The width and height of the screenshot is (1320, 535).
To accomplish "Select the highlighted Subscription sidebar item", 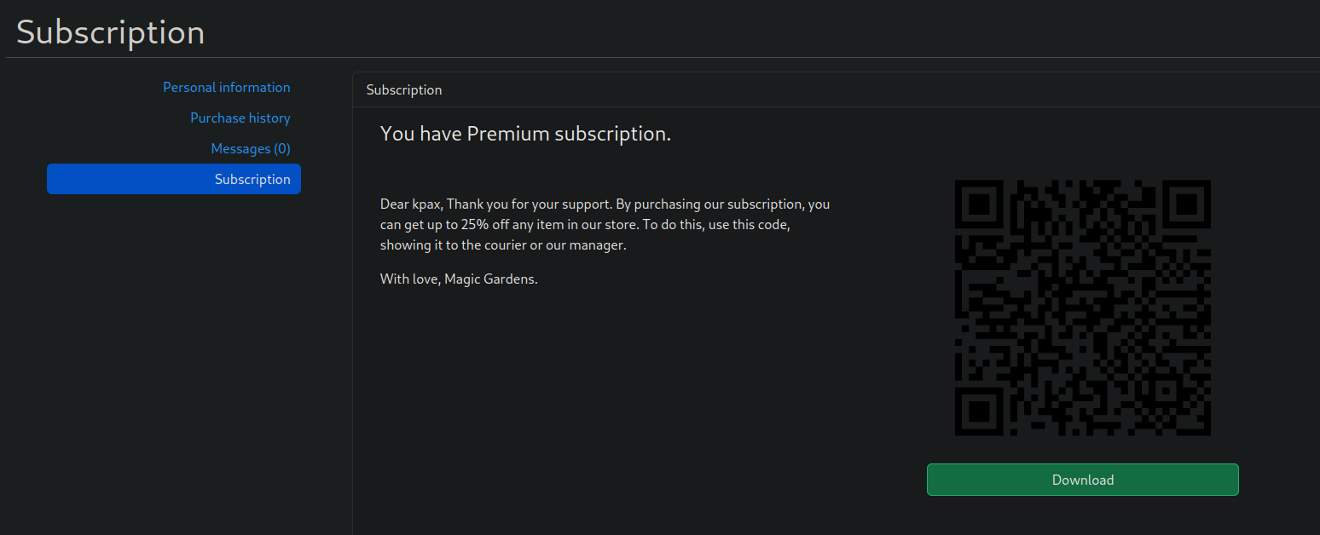I will coord(174,179).
